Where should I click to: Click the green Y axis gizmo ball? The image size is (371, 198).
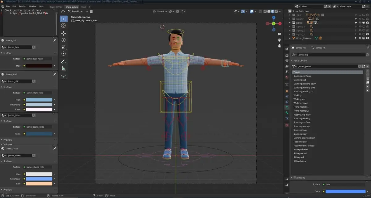[274, 23]
